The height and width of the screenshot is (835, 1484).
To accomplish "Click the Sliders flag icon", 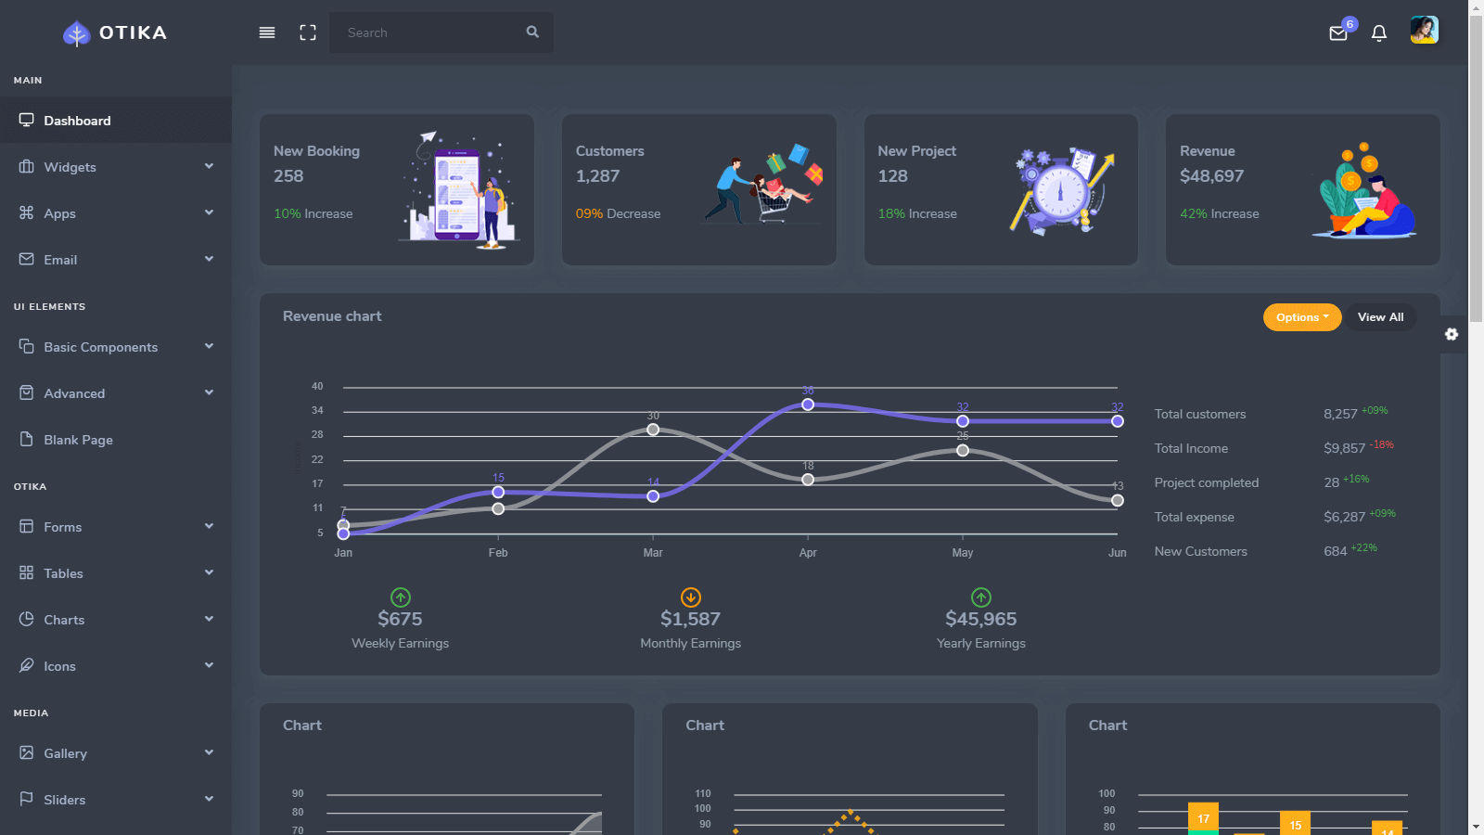I will (x=26, y=799).
